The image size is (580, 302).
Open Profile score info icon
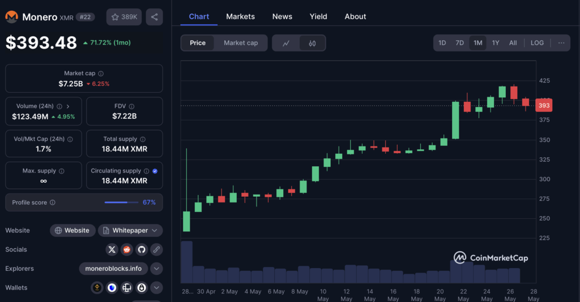click(53, 202)
